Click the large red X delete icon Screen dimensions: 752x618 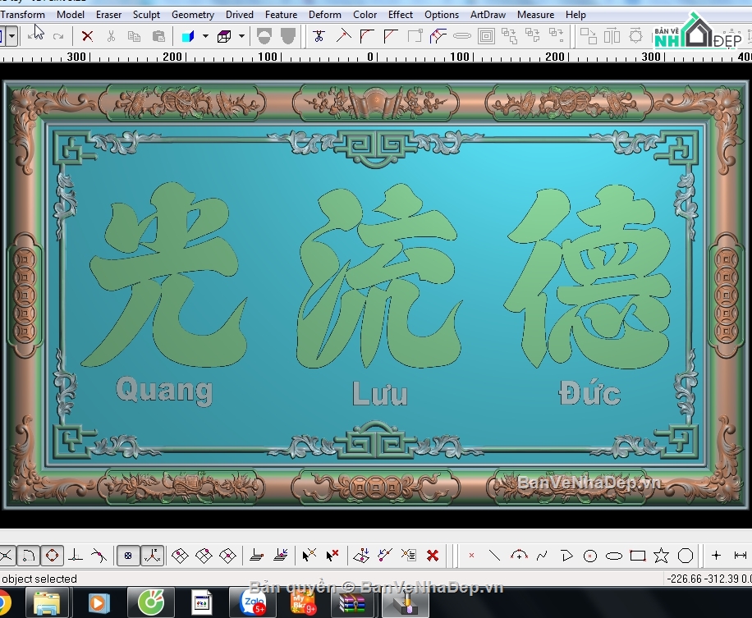tap(433, 556)
